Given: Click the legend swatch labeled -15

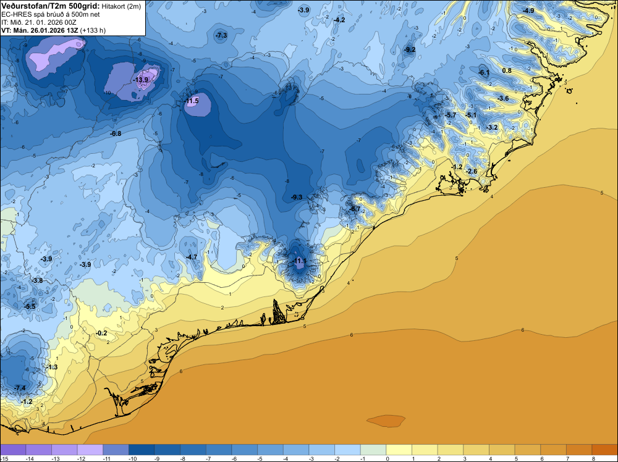Looking at the screenshot, I should click(x=13, y=450).
